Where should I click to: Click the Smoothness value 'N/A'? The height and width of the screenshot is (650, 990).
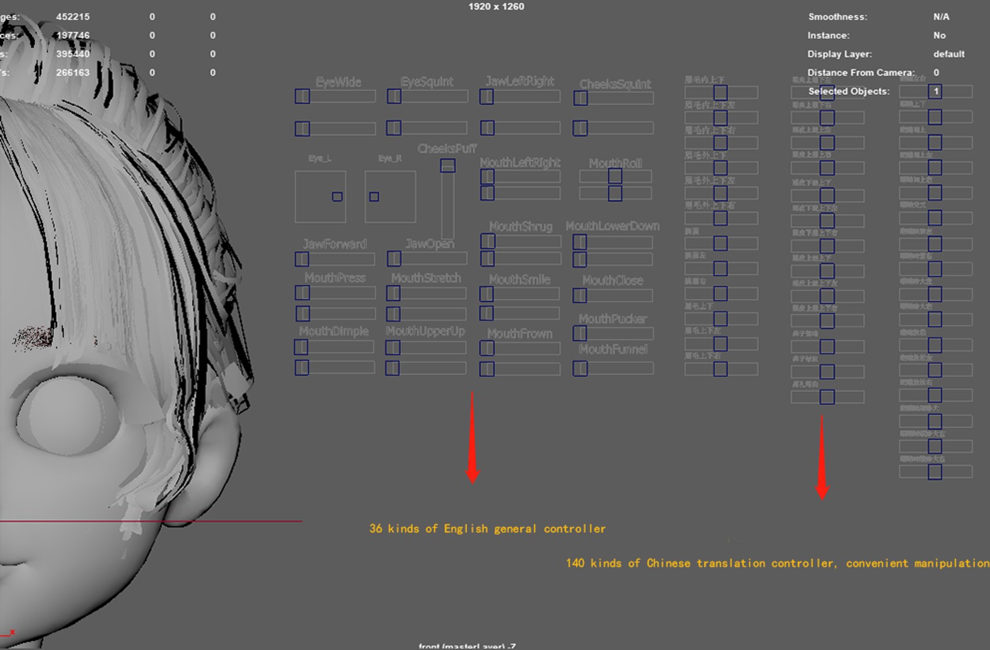pyautogui.click(x=941, y=17)
